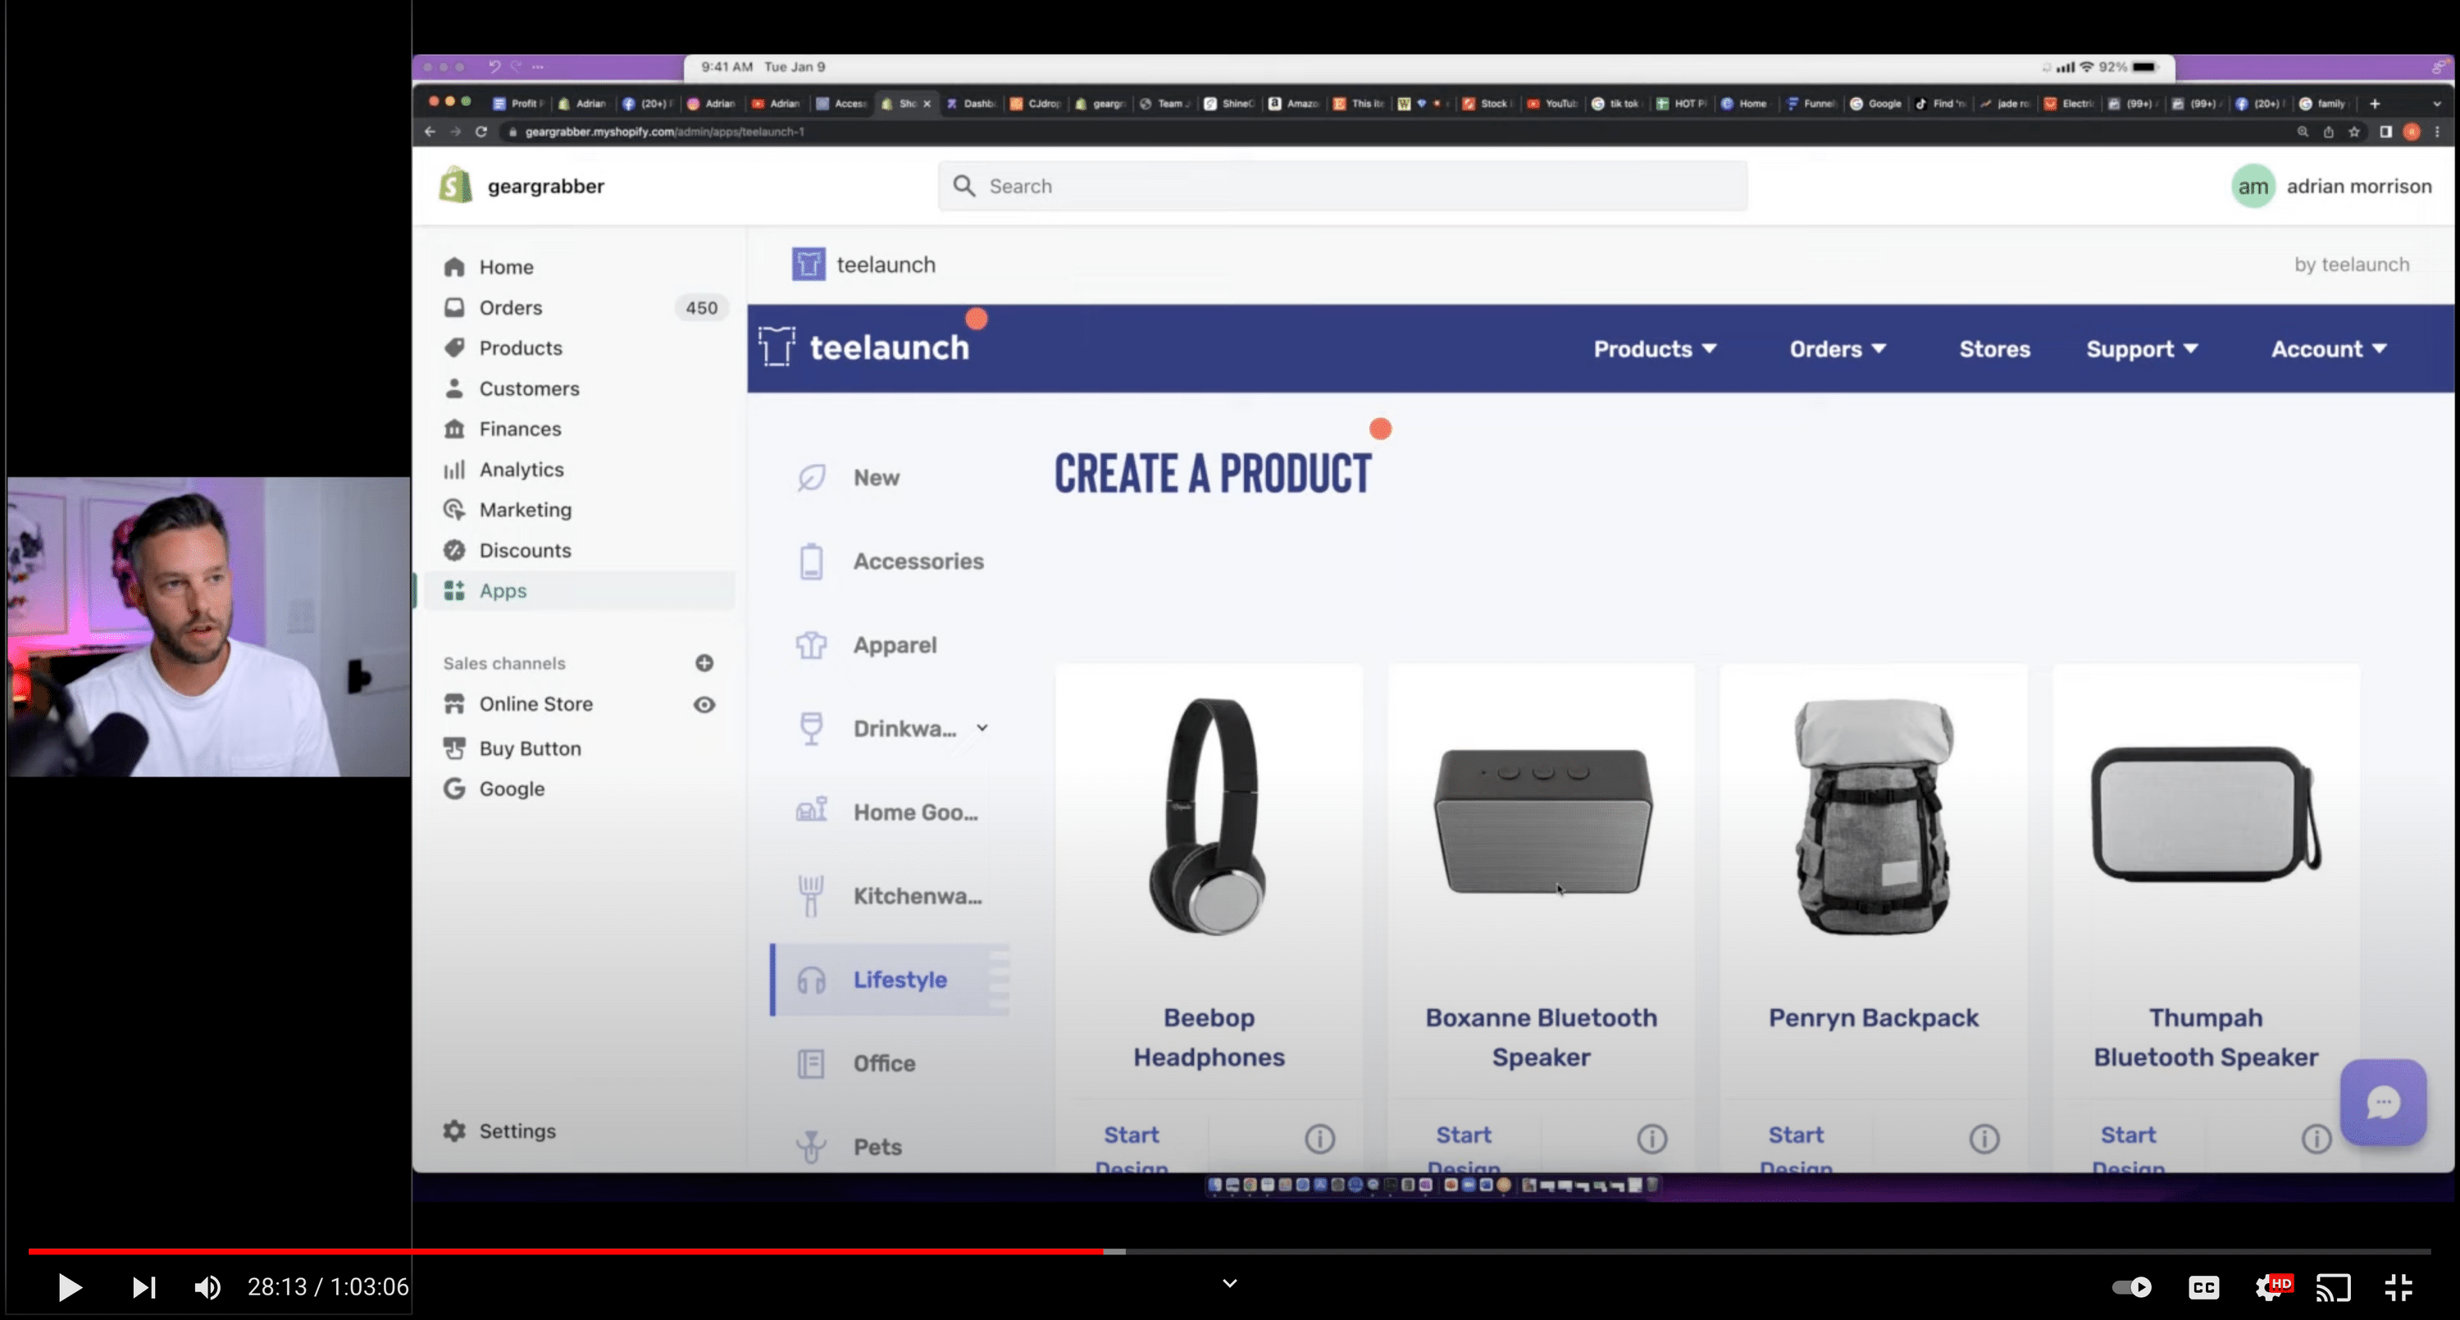Go to Customers section
Viewport: 2460px width, 1320px height.
click(528, 388)
